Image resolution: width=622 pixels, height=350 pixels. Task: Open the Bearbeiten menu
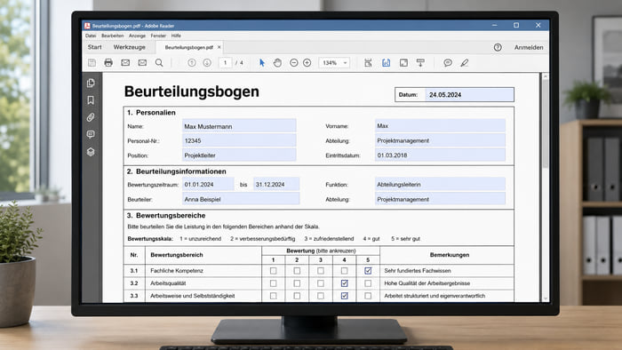(112, 36)
